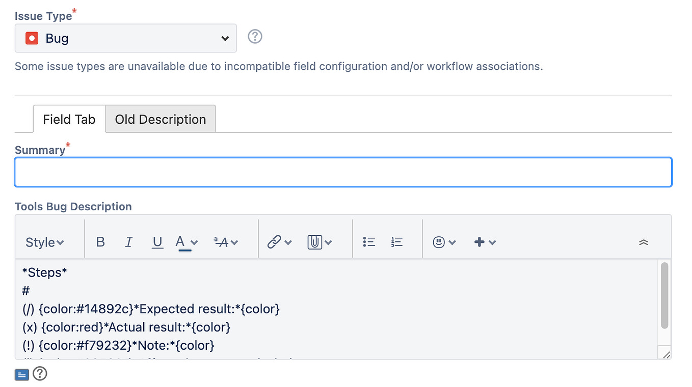Insert a bulleted list
This screenshot has height=387, width=692.
(368, 242)
